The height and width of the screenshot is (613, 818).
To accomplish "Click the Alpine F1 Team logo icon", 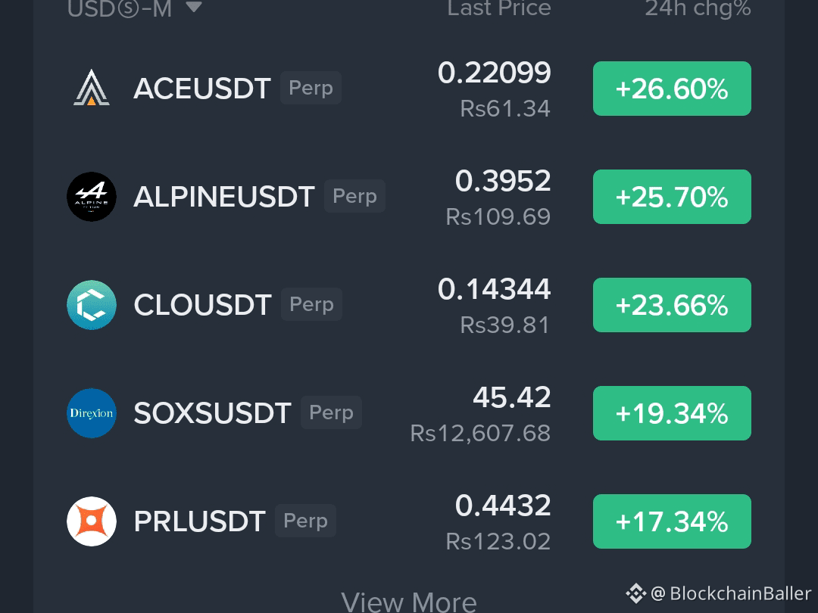I will 92,197.
